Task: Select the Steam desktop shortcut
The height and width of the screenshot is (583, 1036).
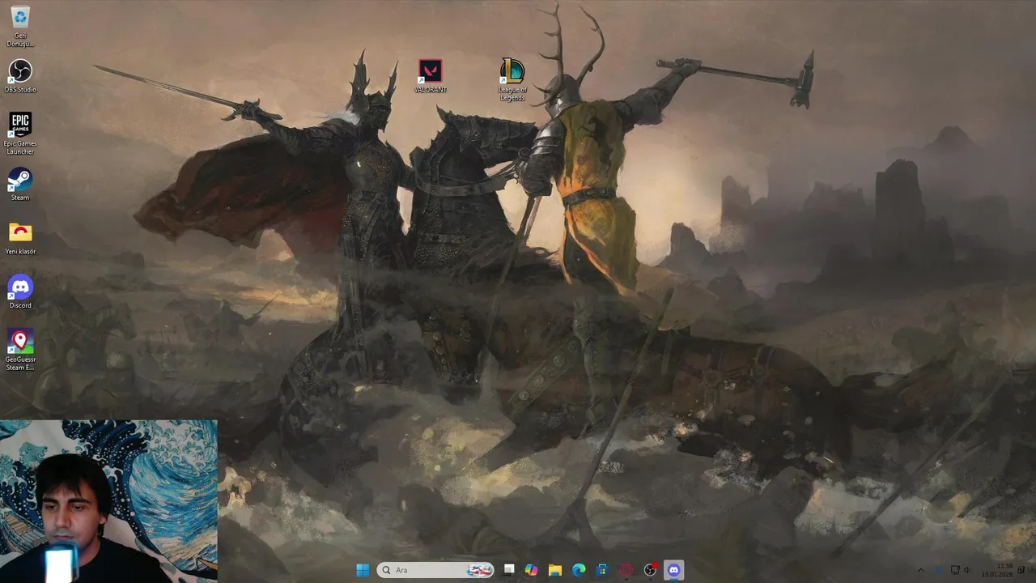Action: [20, 185]
